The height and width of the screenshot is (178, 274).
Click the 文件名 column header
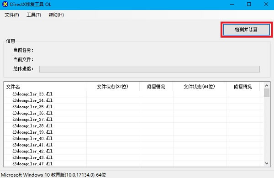click(45, 87)
